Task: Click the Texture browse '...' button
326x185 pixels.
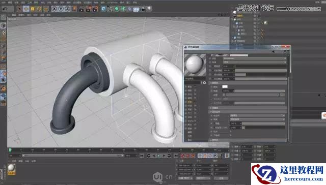Action: pyautogui.click(x=282, y=95)
